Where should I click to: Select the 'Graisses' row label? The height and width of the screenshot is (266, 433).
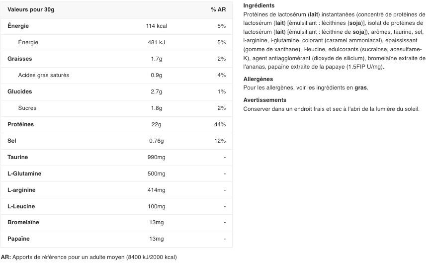[20, 59]
